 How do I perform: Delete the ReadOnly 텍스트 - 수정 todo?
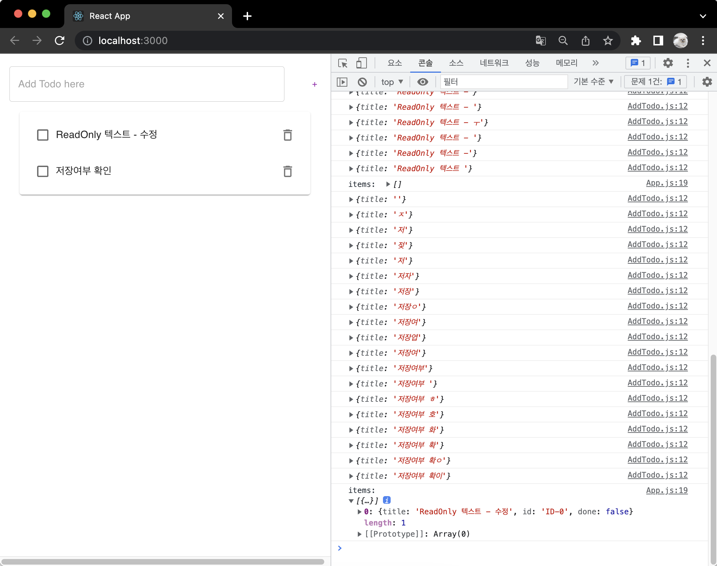pos(288,135)
